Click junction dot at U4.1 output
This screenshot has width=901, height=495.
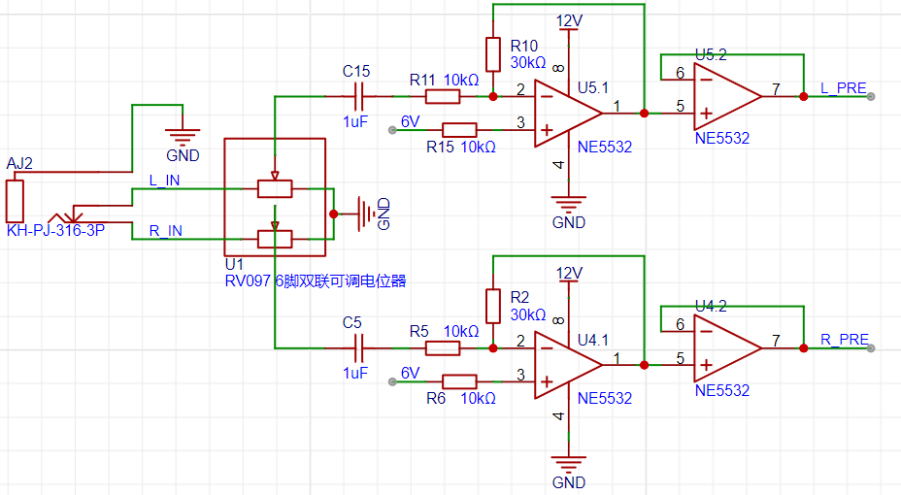point(644,365)
